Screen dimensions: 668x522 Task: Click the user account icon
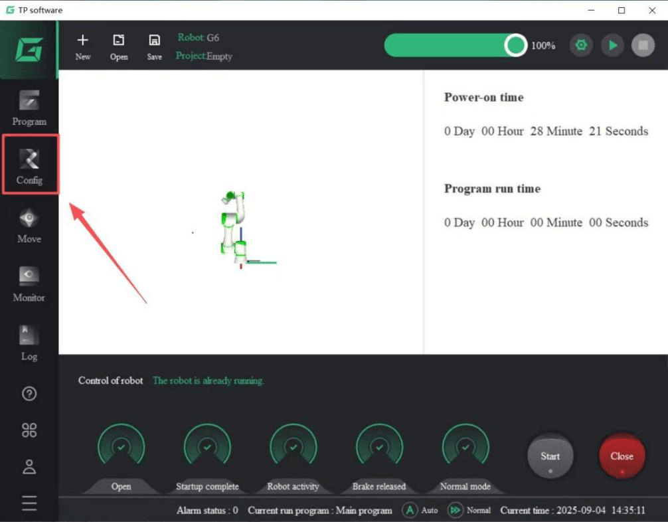[x=29, y=467]
